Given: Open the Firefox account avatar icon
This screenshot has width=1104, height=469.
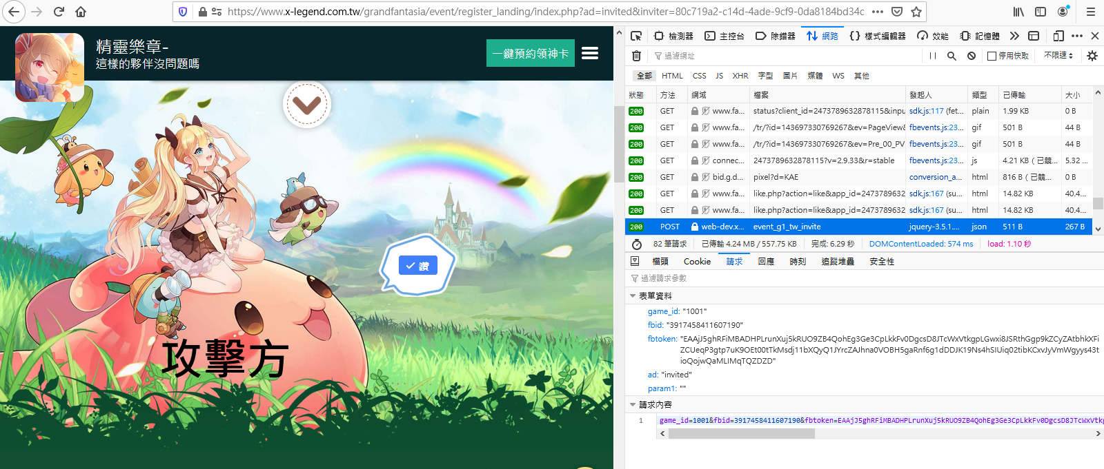Looking at the screenshot, I should click(x=1063, y=11).
